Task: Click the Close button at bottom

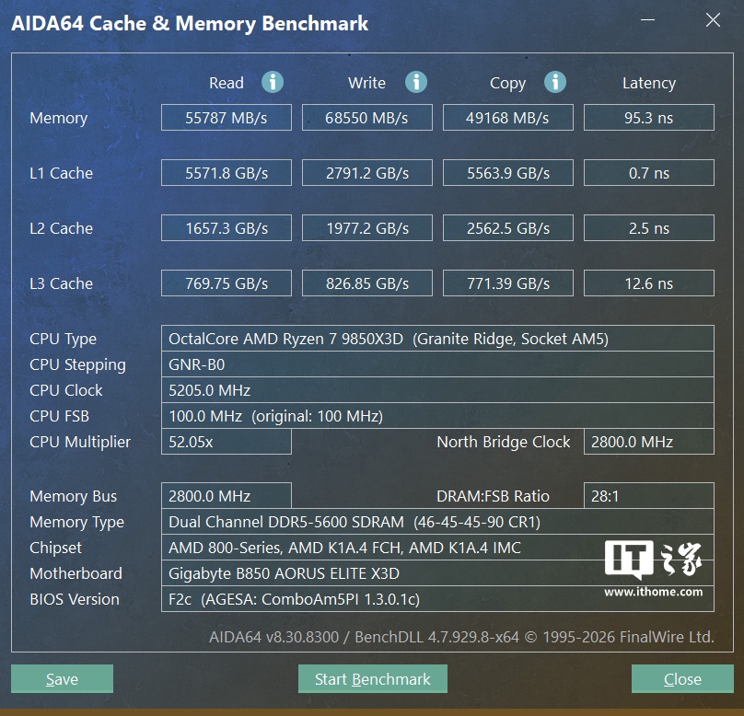Action: click(x=682, y=679)
